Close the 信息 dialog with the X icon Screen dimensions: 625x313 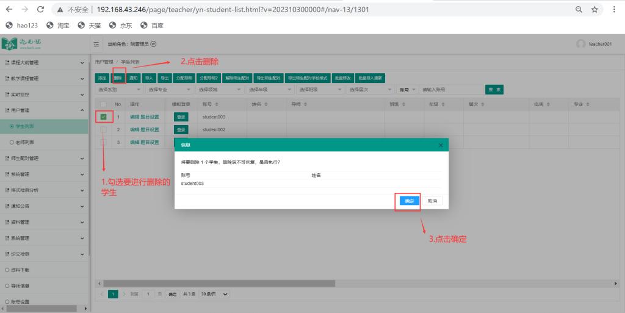[x=441, y=145]
